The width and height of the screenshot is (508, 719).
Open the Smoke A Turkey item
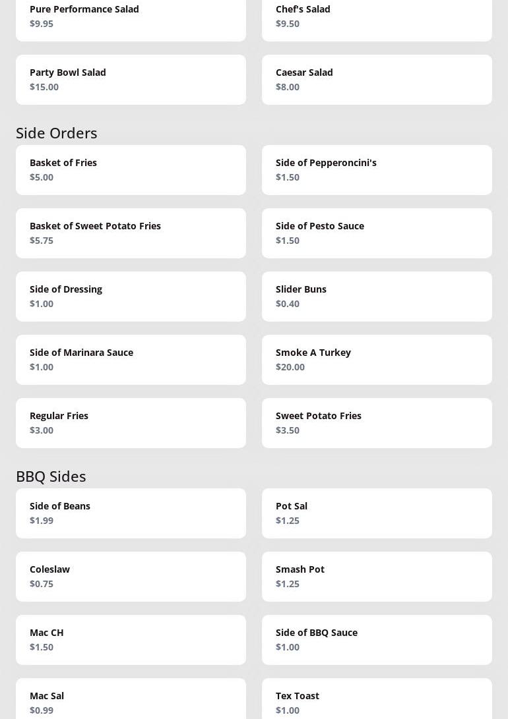pyautogui.click(x=377, y=359)
